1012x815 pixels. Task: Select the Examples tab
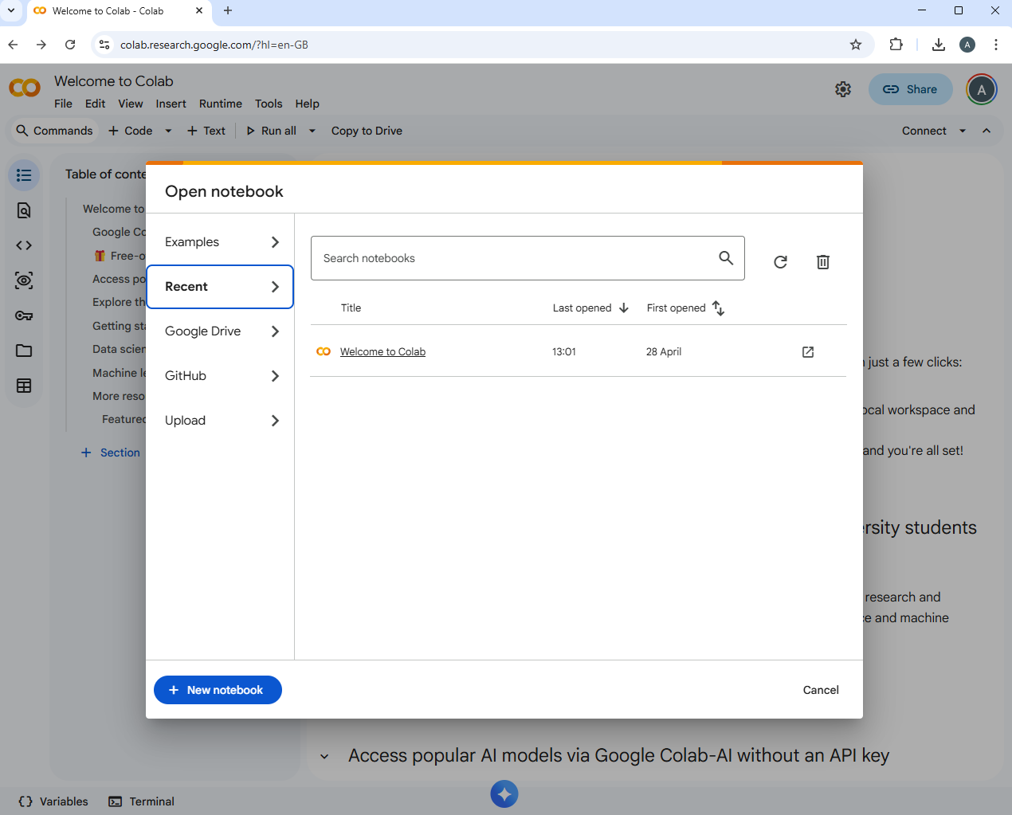220,242
